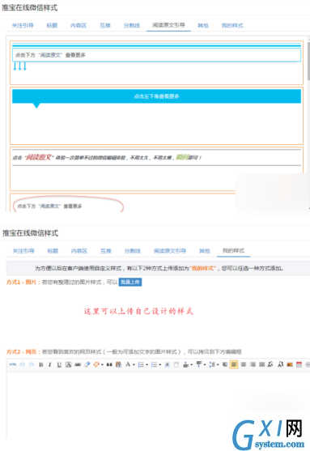Click inside the empty editor text area
The width and height of the screenshot is (310, 451).
click(x=158, y=406)
